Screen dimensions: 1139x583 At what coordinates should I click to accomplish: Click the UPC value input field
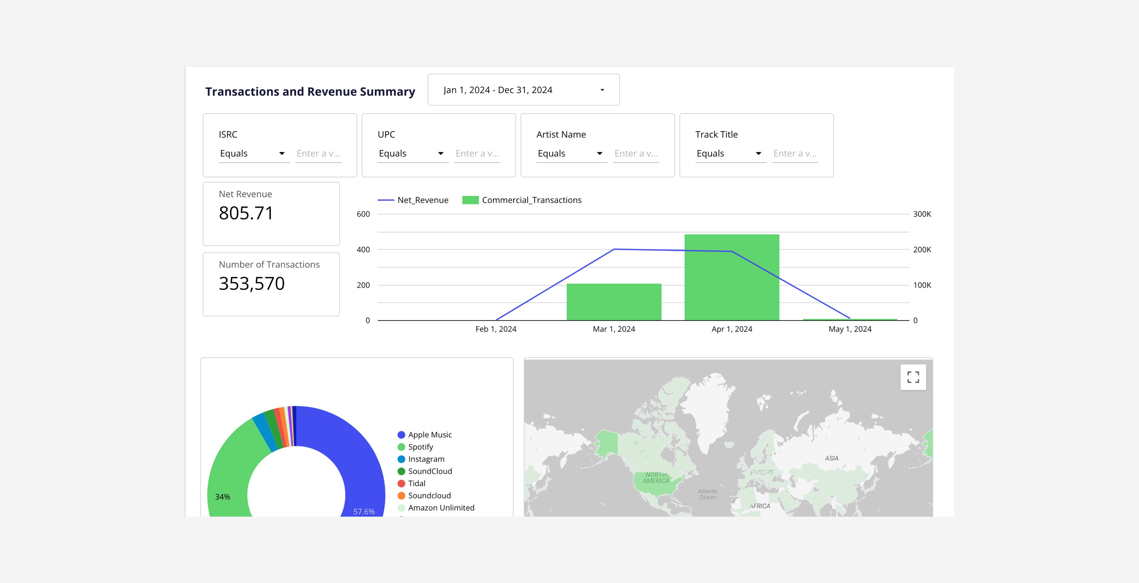(x=477, y=153)
